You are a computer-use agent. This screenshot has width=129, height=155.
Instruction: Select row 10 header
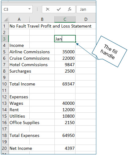click(5, 84)
